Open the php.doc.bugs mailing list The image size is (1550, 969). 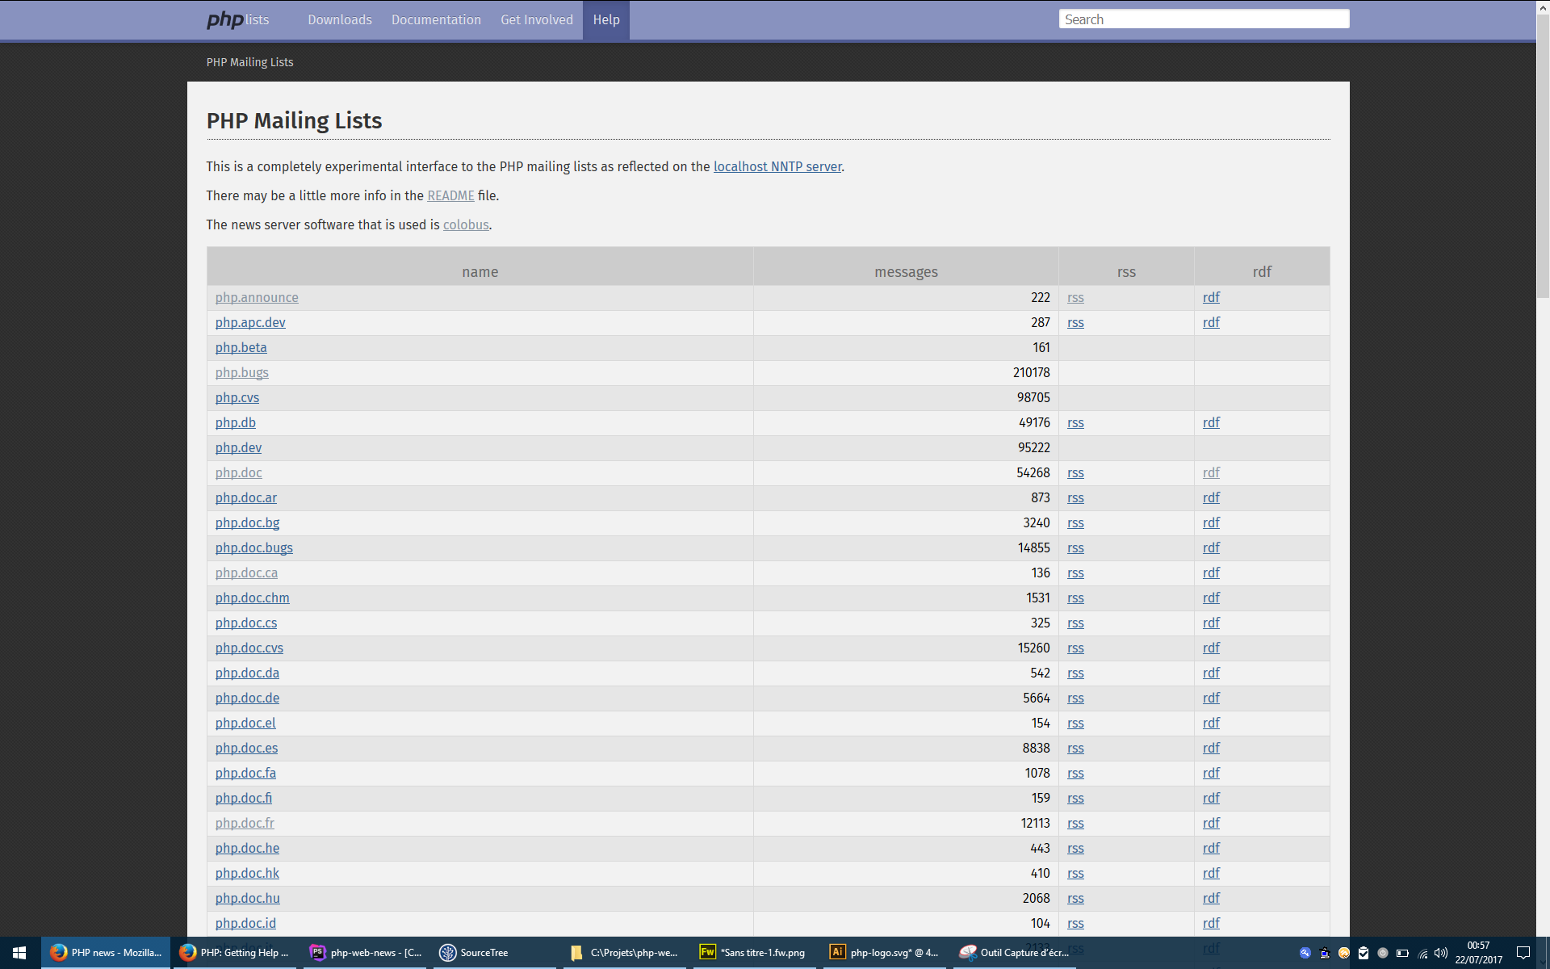click(x=253, y=547)
